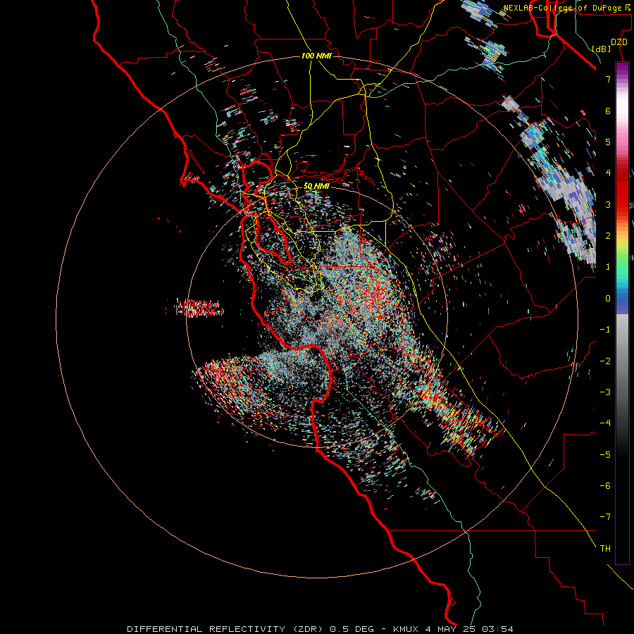Click the "7" value on the color scale
Viewport: 634px width, 634px height.
coord(608,79)
